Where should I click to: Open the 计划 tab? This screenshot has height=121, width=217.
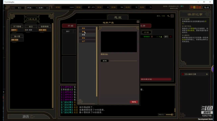[146, 32]
